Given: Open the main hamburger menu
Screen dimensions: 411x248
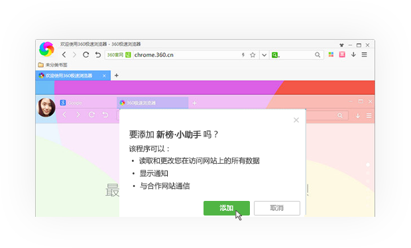Looking at the screenshot, I should (x=365, y=55).
